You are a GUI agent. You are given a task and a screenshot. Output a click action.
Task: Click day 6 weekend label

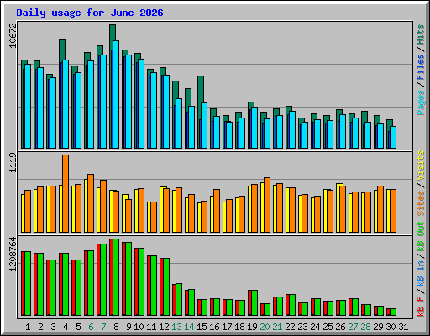(x=91, y=327)
